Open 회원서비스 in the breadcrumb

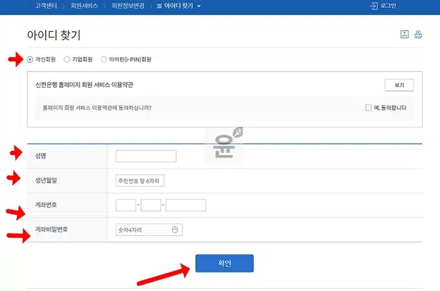point(84,6)
